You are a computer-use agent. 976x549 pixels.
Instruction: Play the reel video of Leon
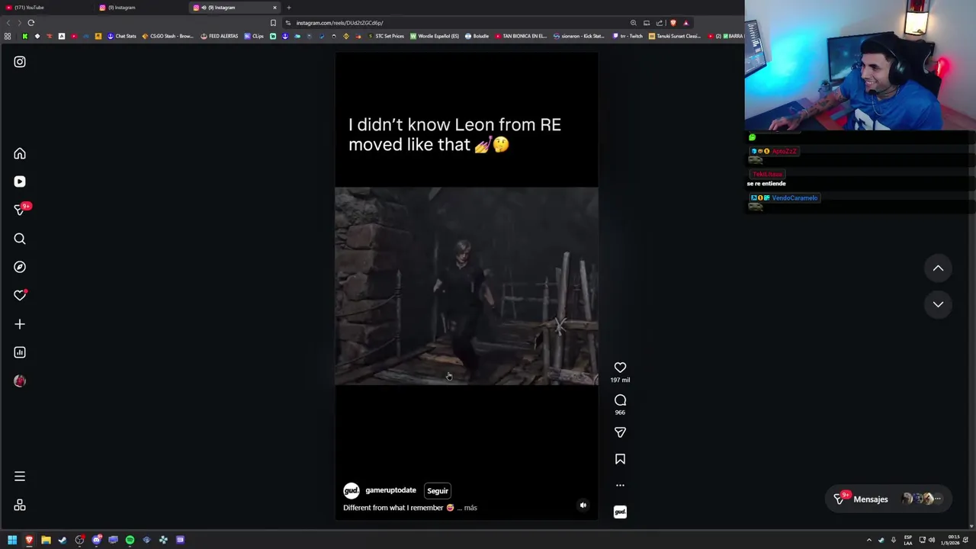point(467,286)
